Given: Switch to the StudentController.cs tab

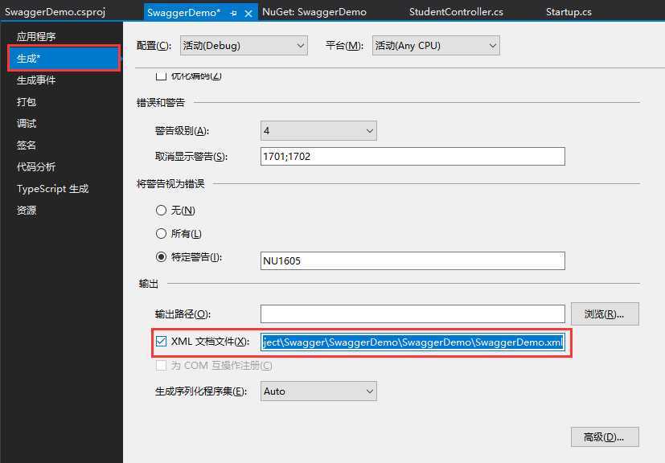Looking at the screenshot, I should click(x=456, y=12).
